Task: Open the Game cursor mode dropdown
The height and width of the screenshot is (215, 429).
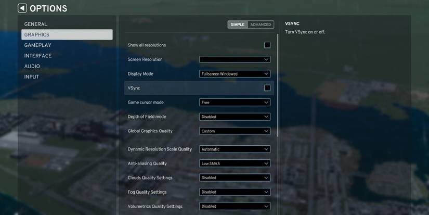Action: 235,103
